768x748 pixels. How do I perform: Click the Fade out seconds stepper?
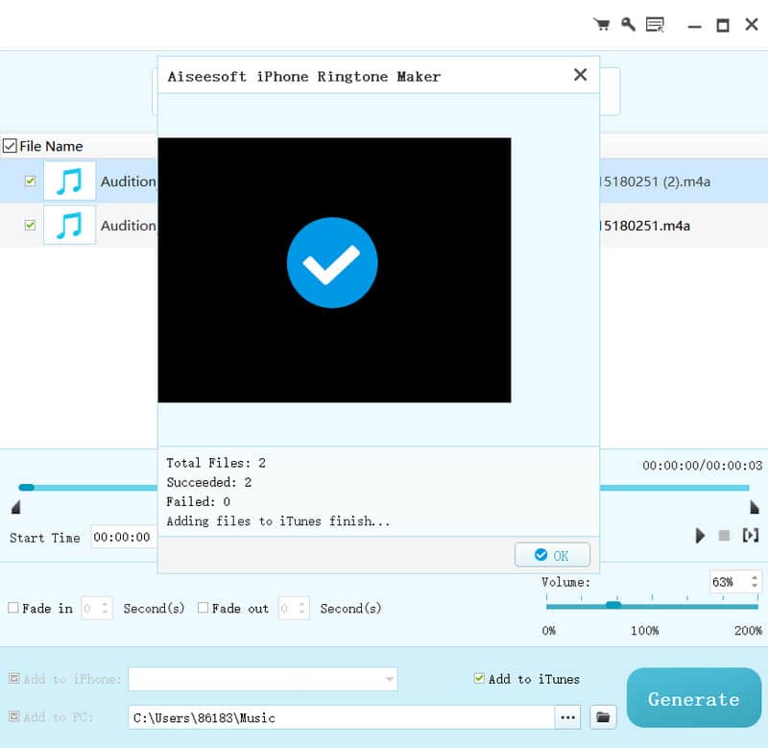(301, 609)
